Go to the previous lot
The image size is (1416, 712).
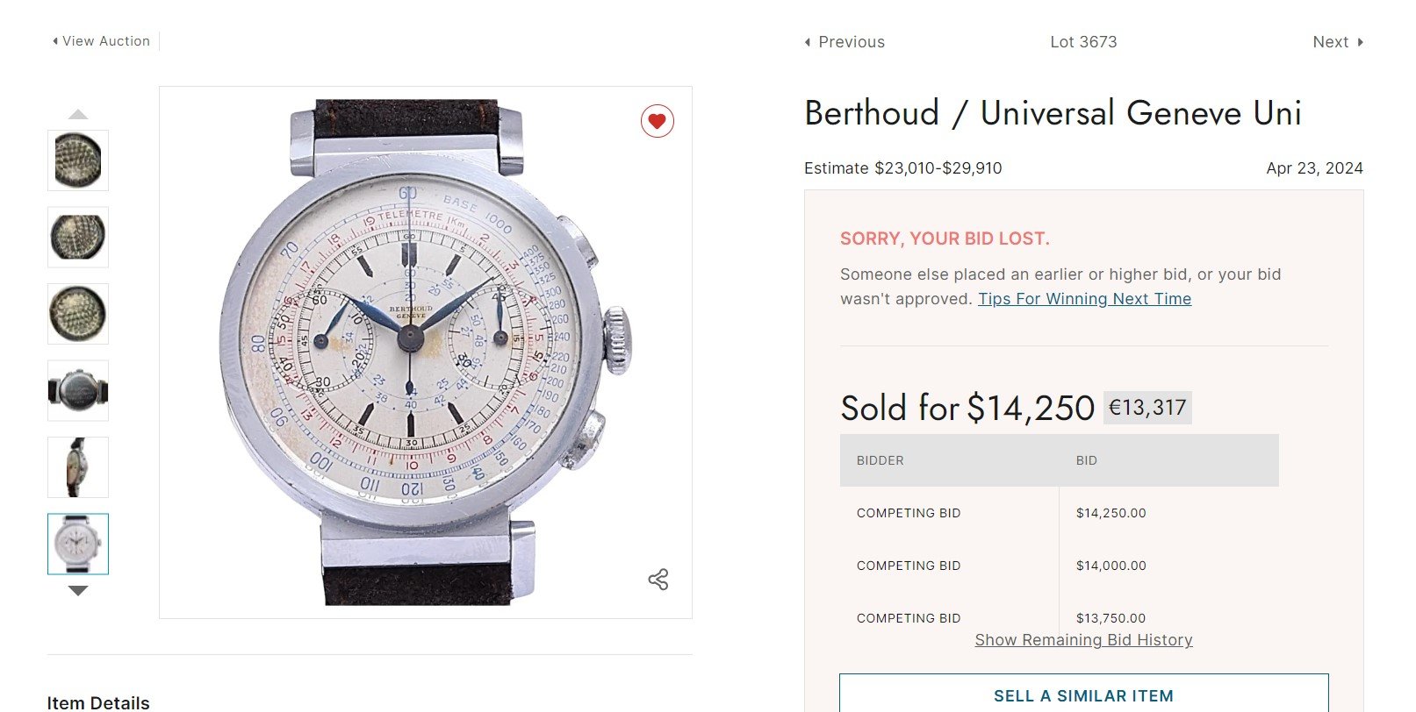(845, 42)
